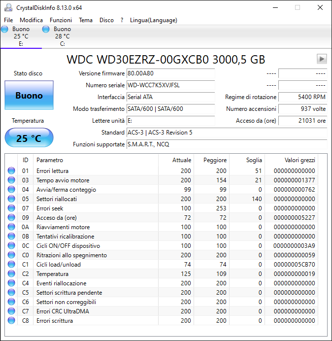Click the CrystalDiskInfo app icon in title bar
Viewport: 332px width, 341px height.
(8, 7)
